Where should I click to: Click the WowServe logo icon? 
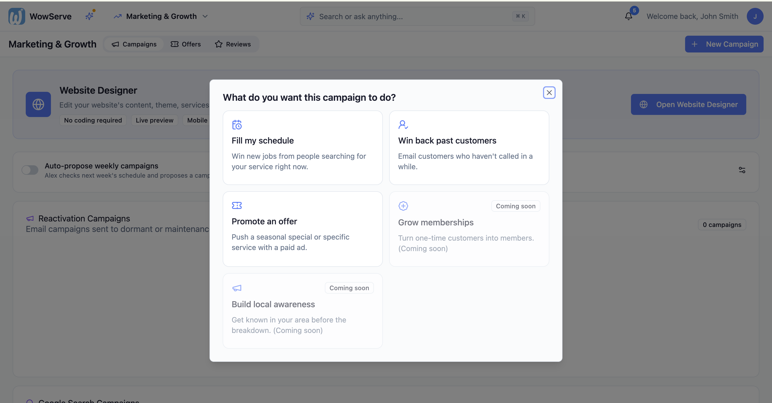coord(17,16)
